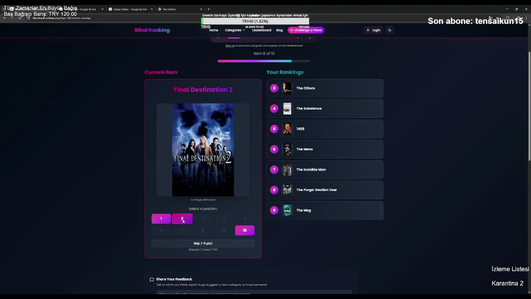Screen dimensions: 531x299
Task: Click the 1408 poster thumbnail
Action: tap(287, 129)
